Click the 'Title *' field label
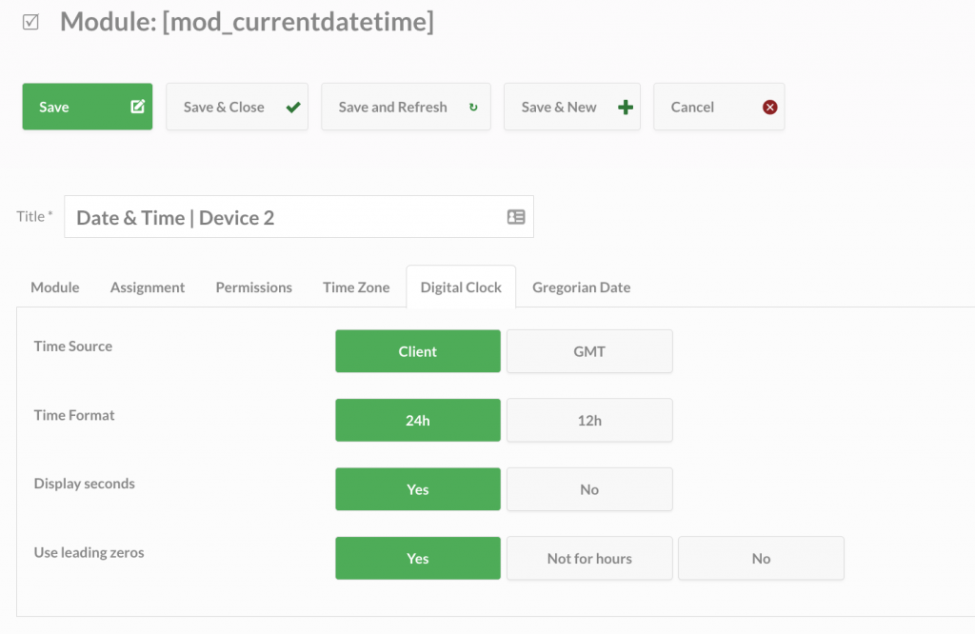The image size is (975, 634). [35, 216]
